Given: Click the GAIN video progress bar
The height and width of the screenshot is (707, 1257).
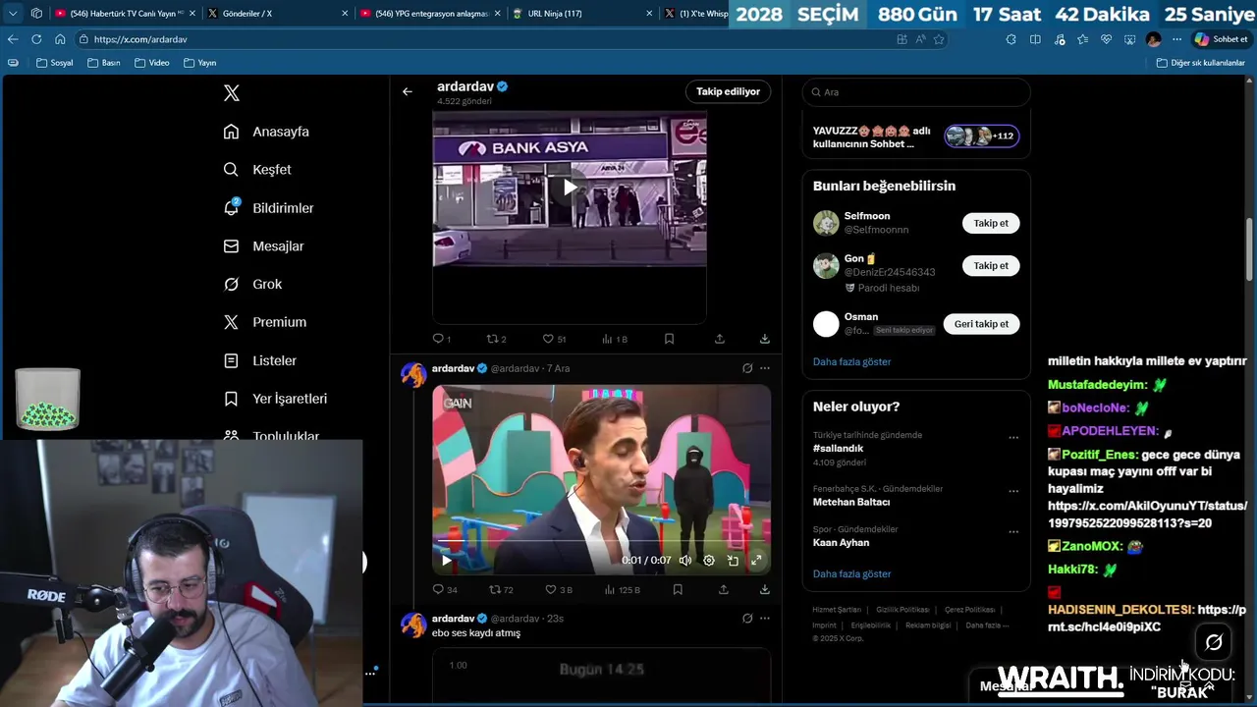Looking at the screenshot, I should pyautogui.click(x=601, y=542).
